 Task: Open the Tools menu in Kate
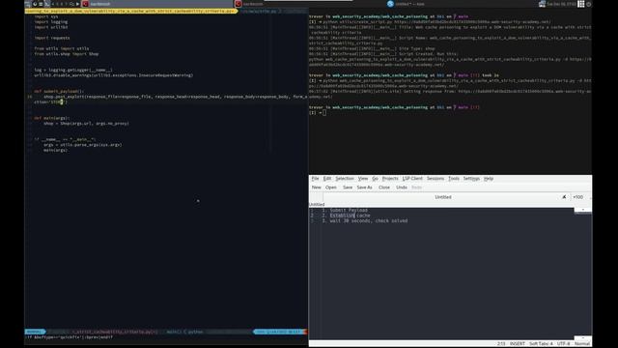(x=454, y=179)
